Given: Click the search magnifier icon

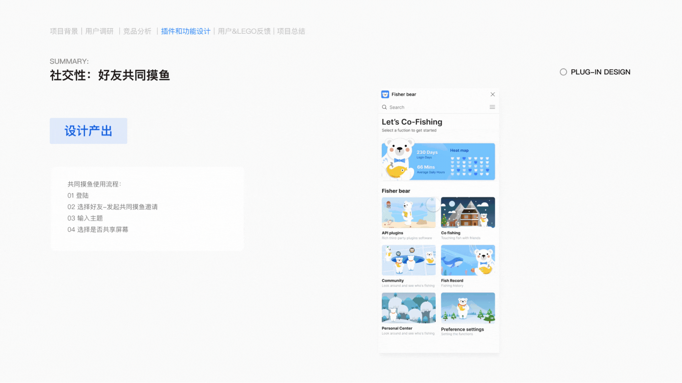Looking at the screenshot, I should pos(384,107).
